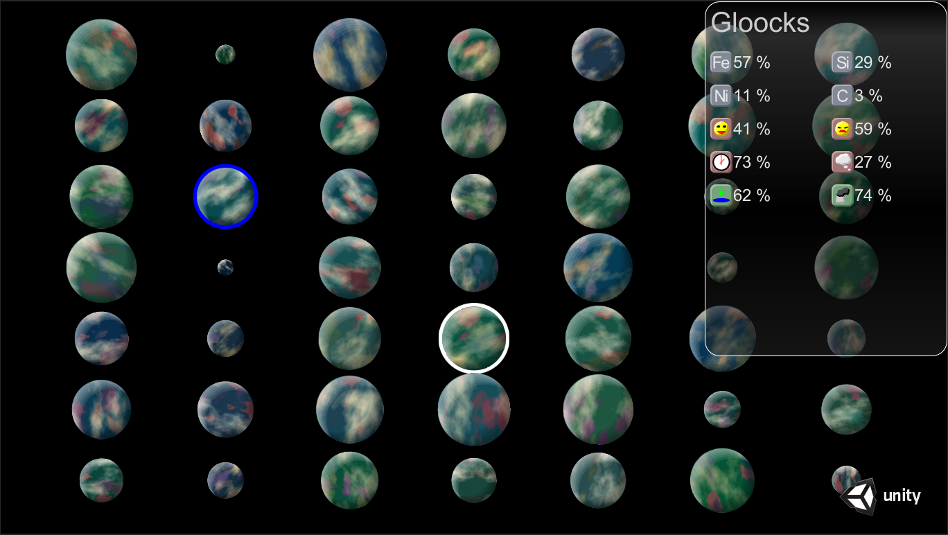Pick the planet directly below the white-ringed one
The height and width of the screenshot is (535, 948).
(474, 410)
